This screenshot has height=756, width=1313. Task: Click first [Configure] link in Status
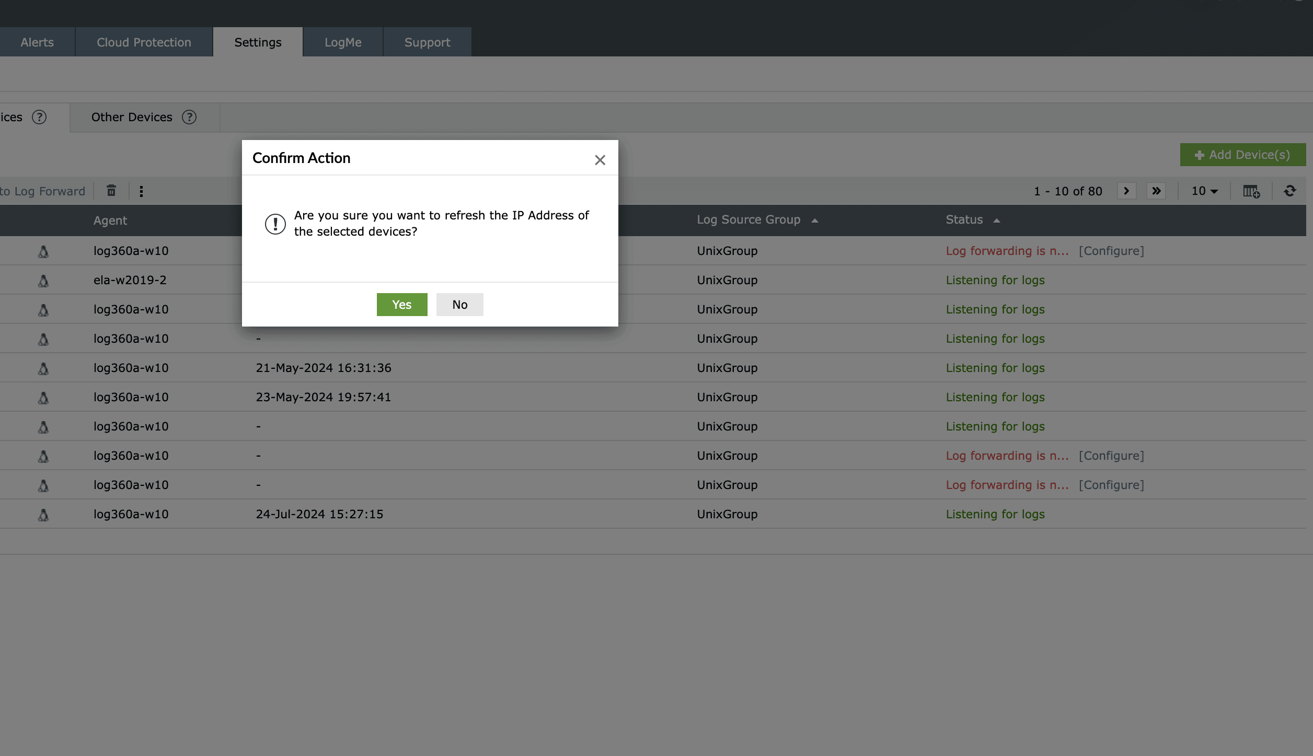pyautogui.click(x=1111, y=251)
